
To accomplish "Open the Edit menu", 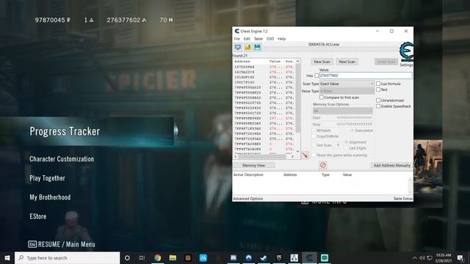I will pos(247,39).
